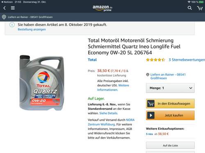Screen dimensions: 205x153
Task: Open Bestellung anzeigen link
Action: pyautogui.click(x=32, y=29)
